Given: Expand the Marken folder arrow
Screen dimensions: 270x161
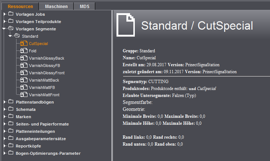Looking at the screenshot, I should click(x=5, y=116).
